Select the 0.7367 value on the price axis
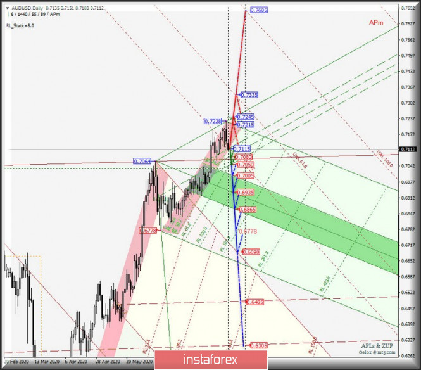 pyautogui.click(x=408, y=87)
